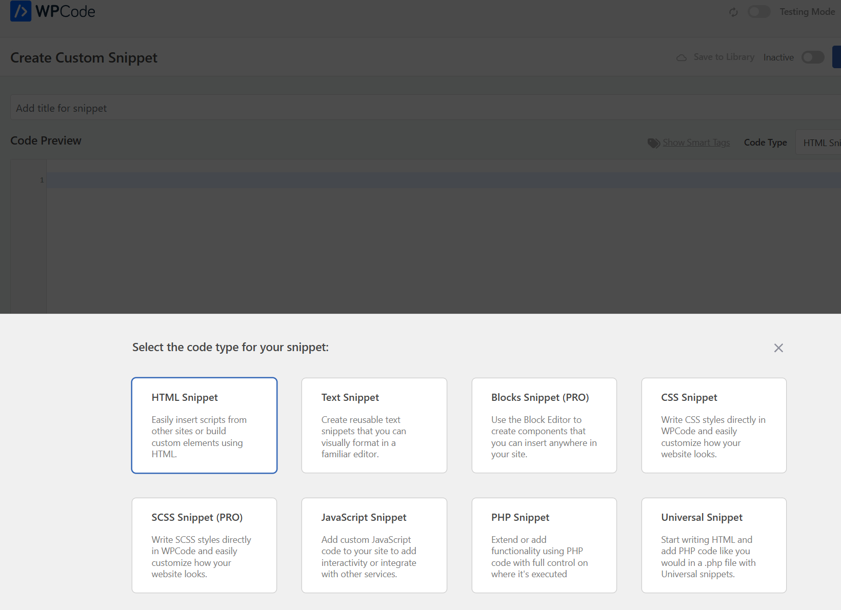Close the code type selection modal
This screenshot has width=841, height=610.
pyautogui.click(x=778, y=348)
